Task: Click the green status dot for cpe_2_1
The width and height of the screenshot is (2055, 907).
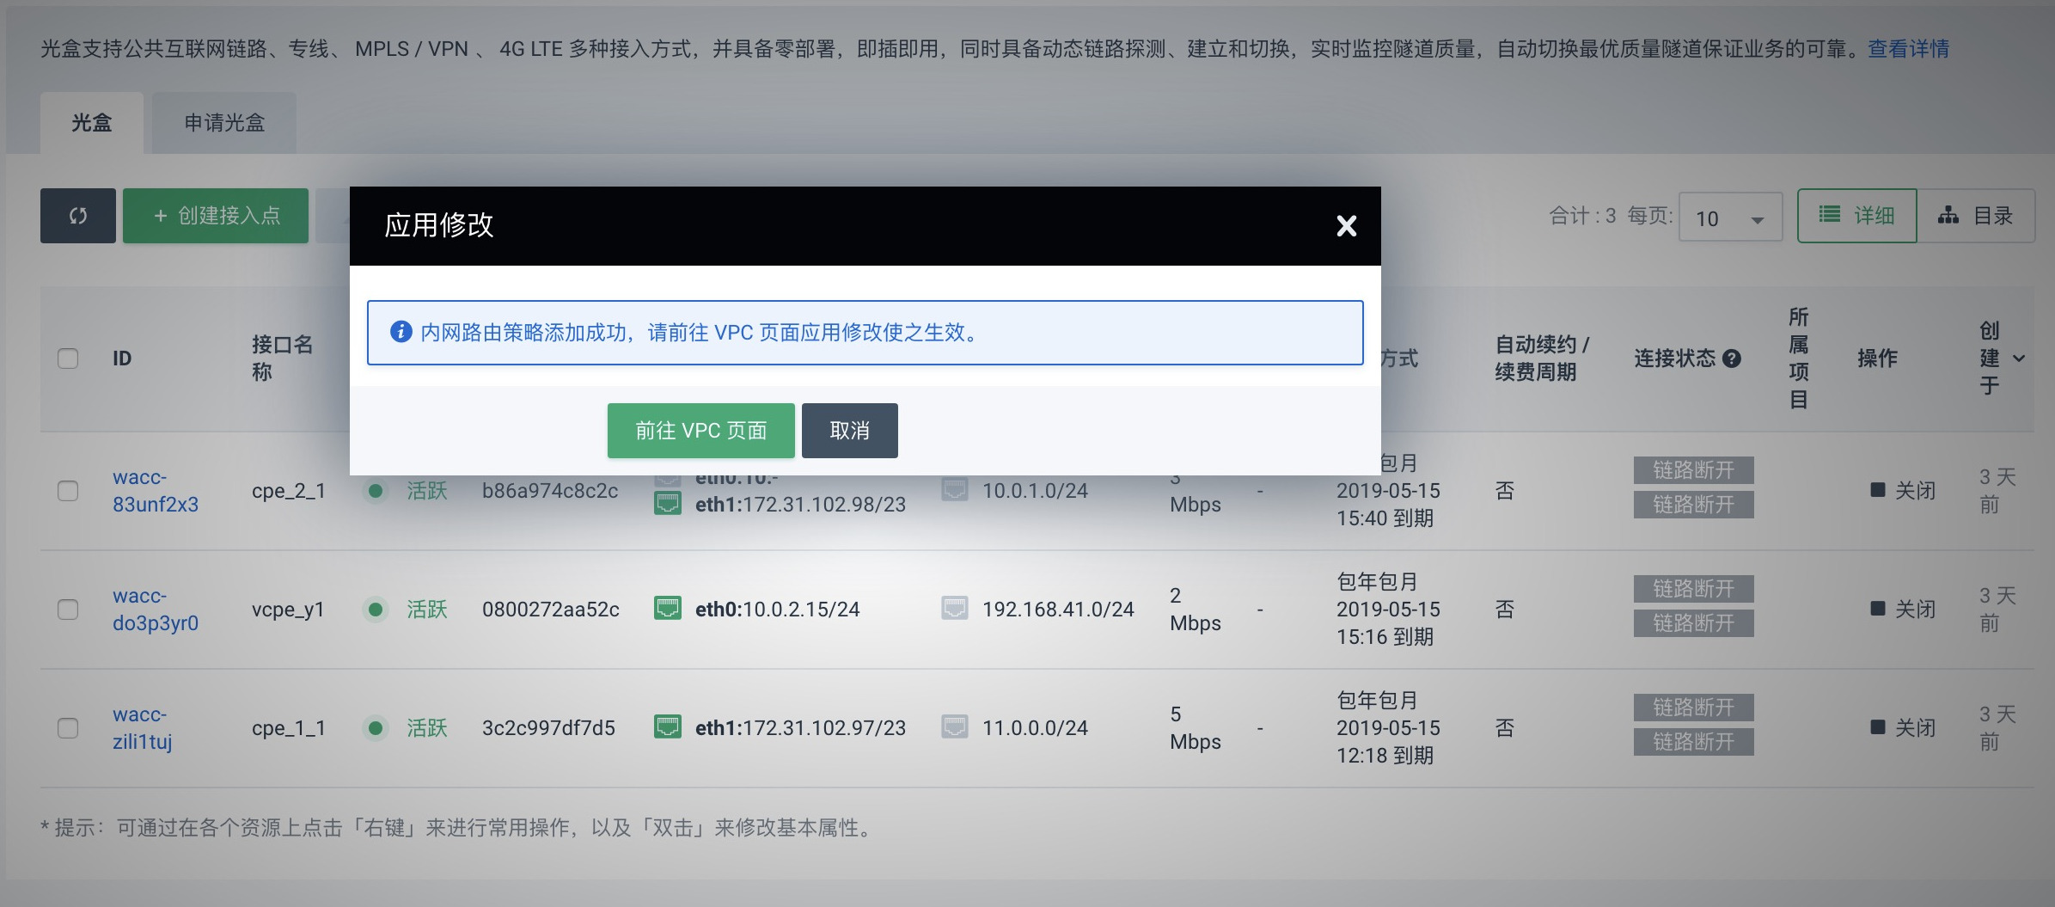Action: tap(375, 491)
